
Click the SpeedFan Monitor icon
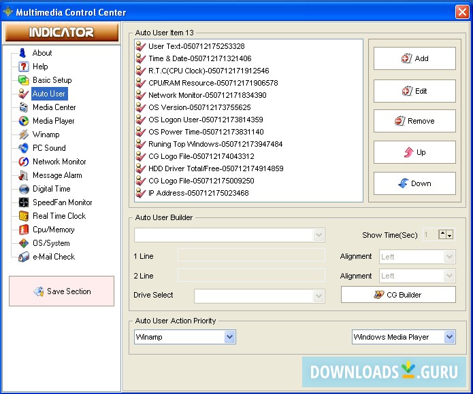[24, 202]
